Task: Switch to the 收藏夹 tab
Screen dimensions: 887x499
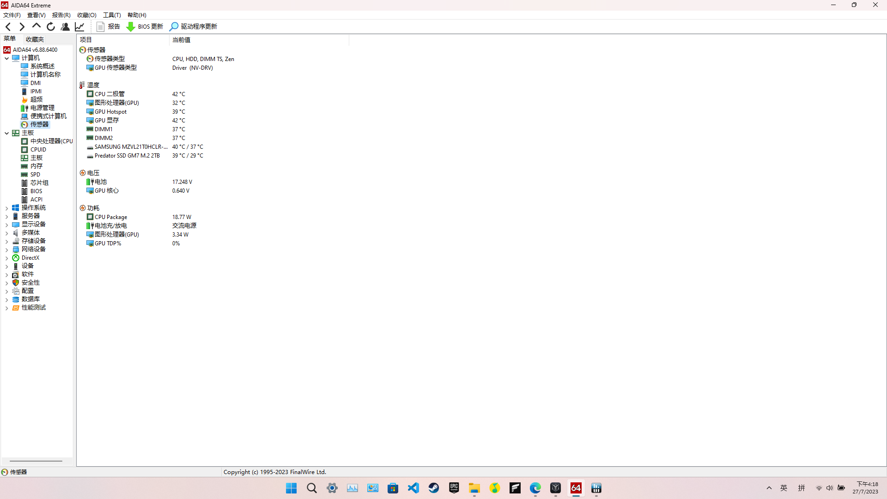Action: (x=35, y=39)
